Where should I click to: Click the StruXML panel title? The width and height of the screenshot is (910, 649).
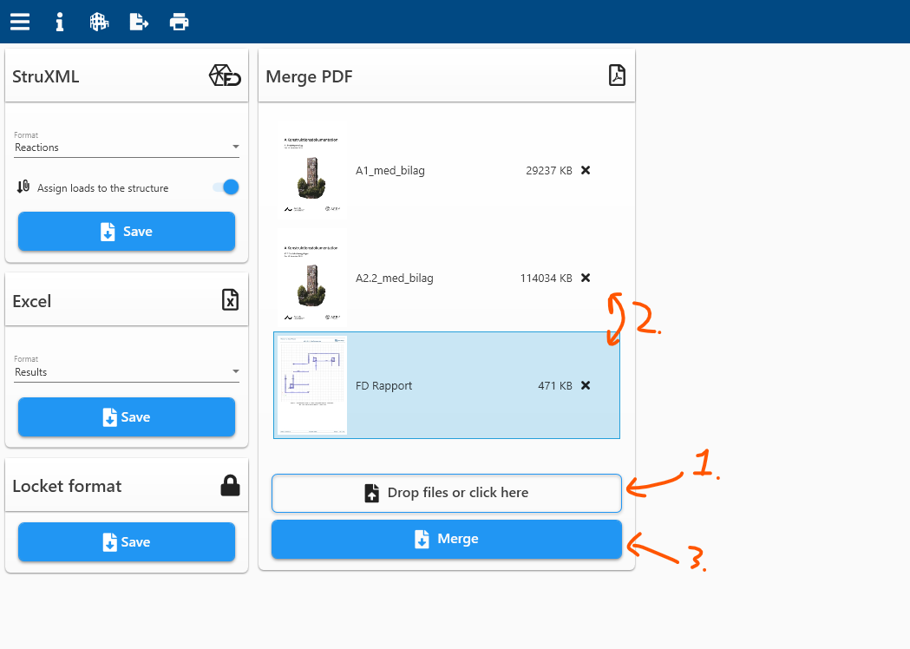click(46, 76)
